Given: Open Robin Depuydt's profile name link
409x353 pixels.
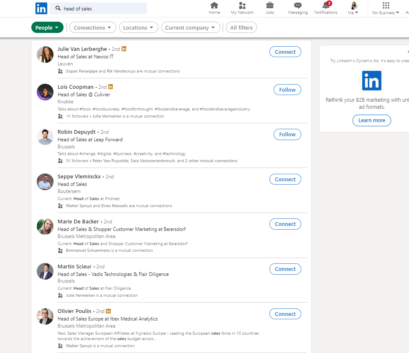Looking at the screenshot, I should (76, 132).
